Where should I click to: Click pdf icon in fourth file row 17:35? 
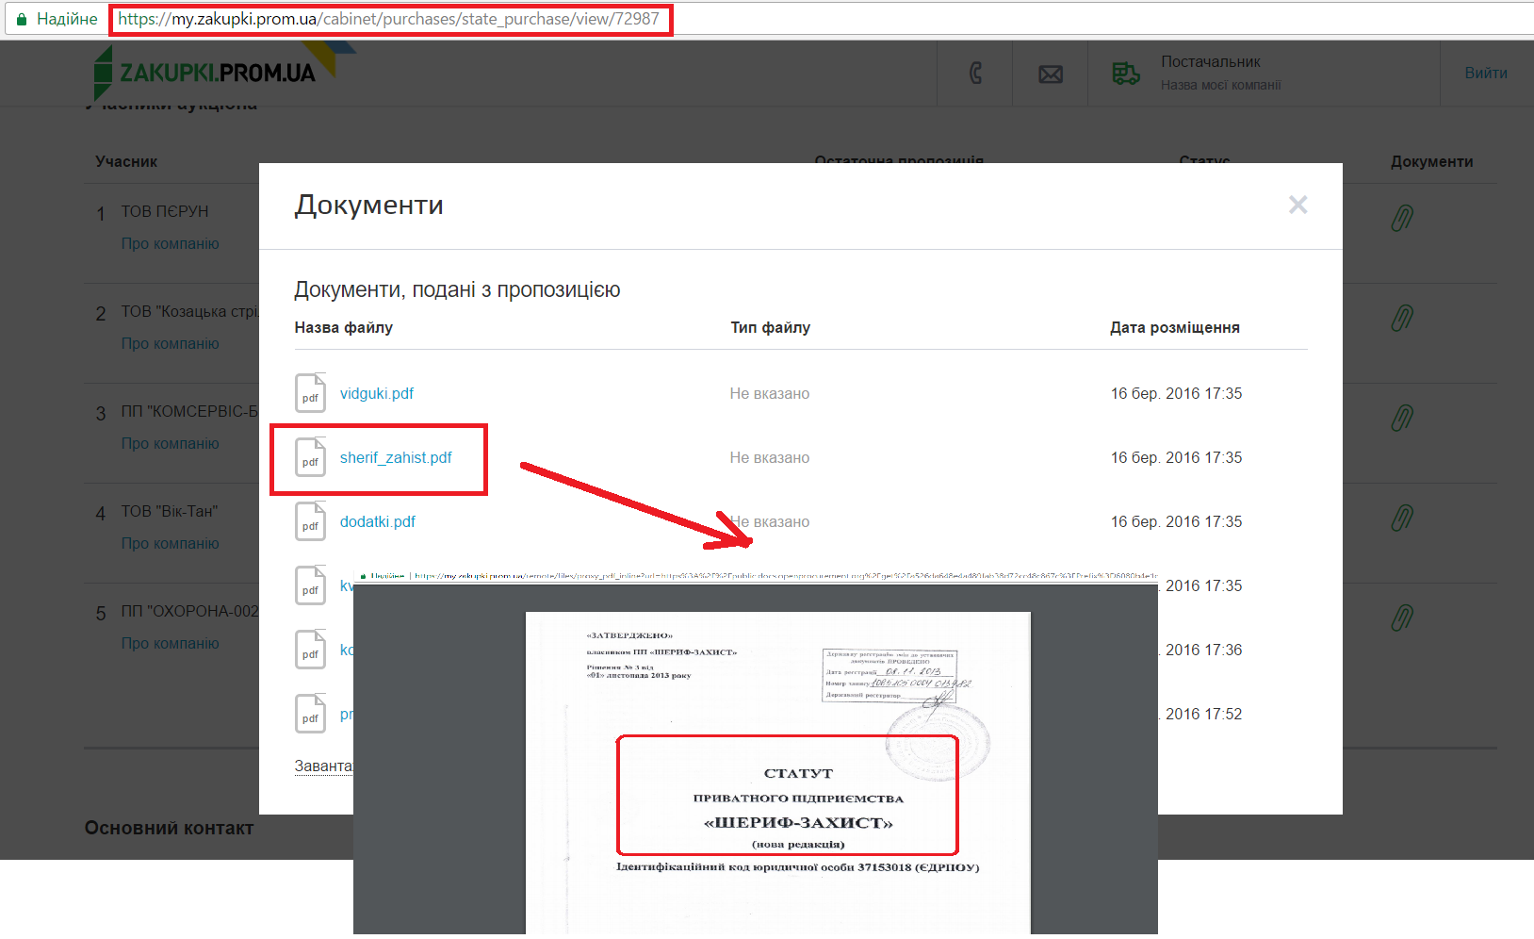click(x=310, y=585)
